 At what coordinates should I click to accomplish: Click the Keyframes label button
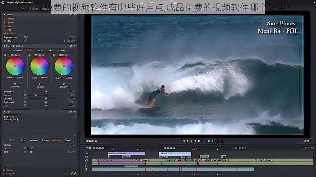[8, 170]
